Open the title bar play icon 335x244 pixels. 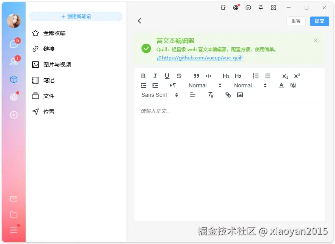coord(248,8)
